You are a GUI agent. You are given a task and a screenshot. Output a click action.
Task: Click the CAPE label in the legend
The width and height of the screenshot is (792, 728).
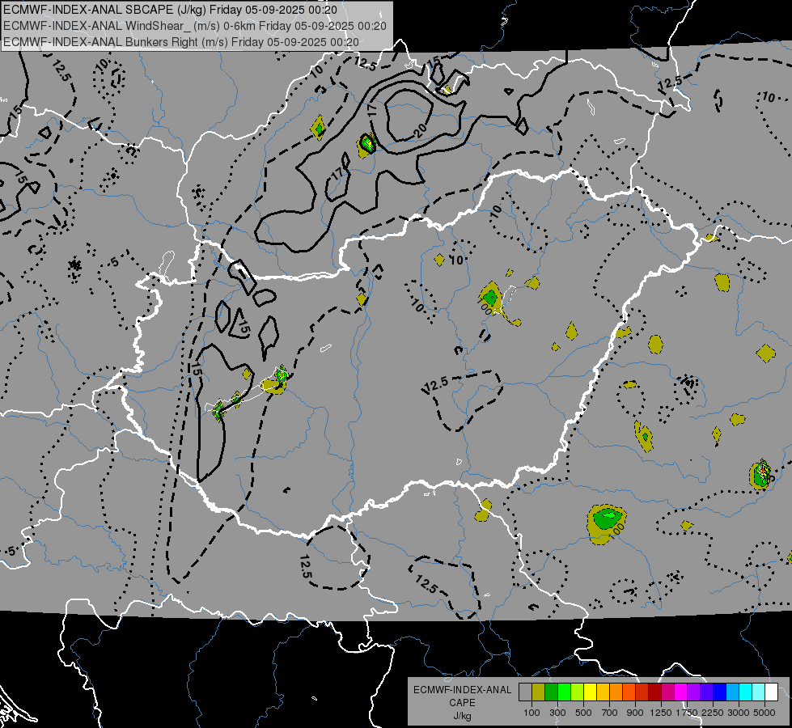[462, 703]
